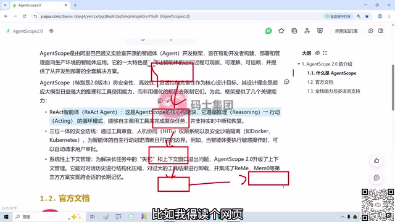395x222 pixels.
Task: Jump to outline item 1.1. 什么是 AgentScope
Action: click(331, 73)
